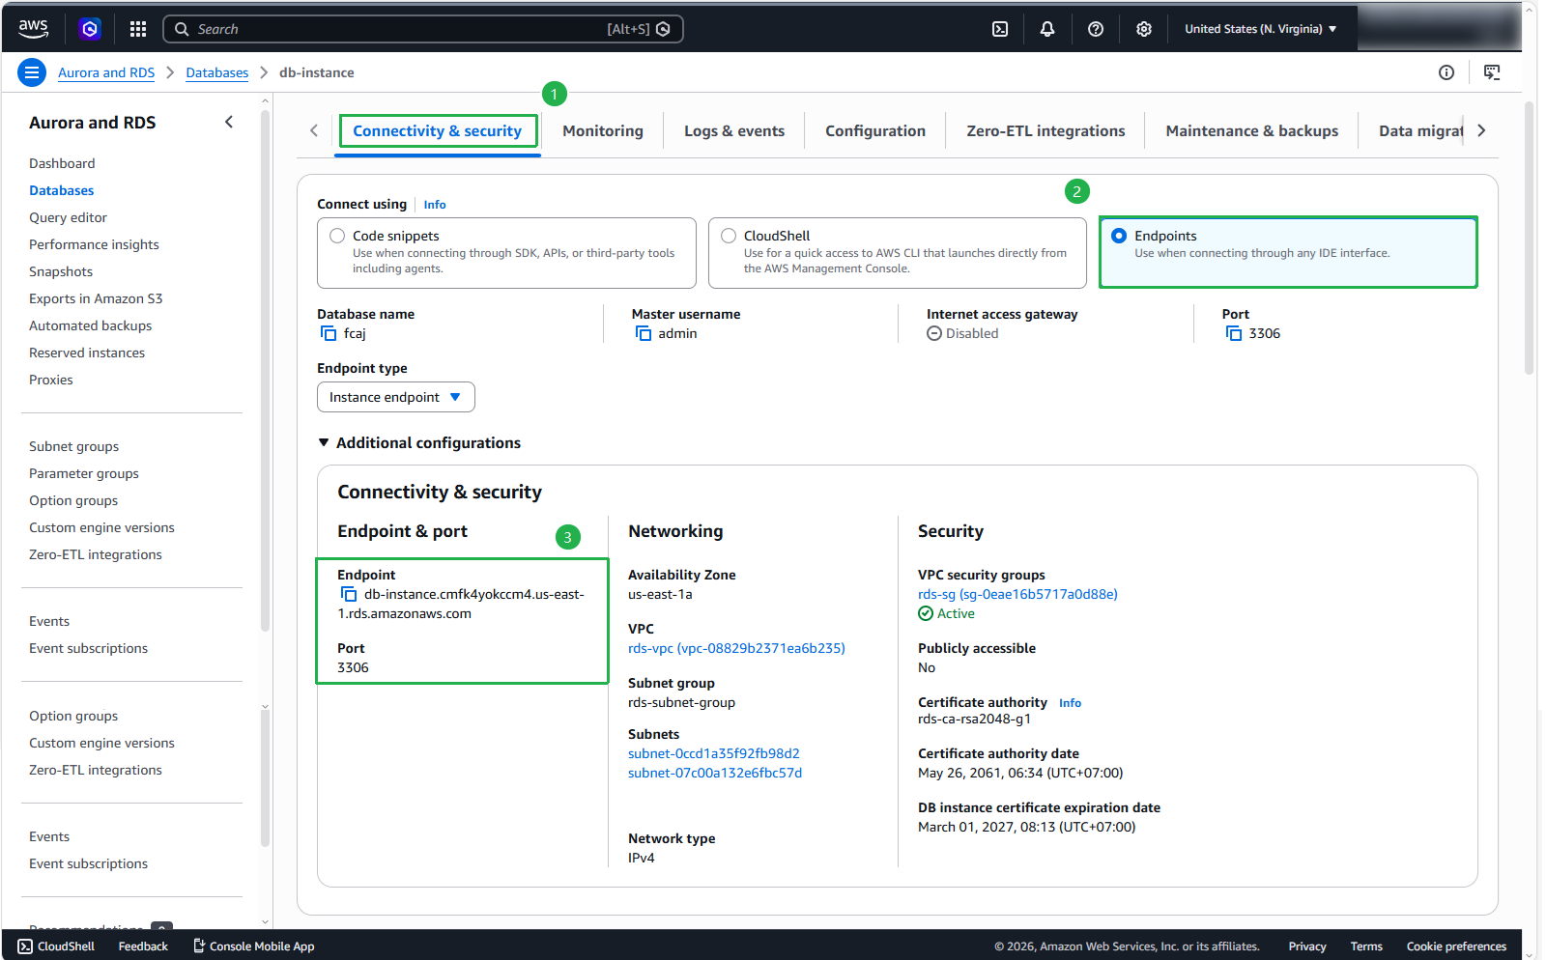Open Reserved instances in sidebar
The width and height of the screenshot is (1546, 960).
click(x=87, y=353)
